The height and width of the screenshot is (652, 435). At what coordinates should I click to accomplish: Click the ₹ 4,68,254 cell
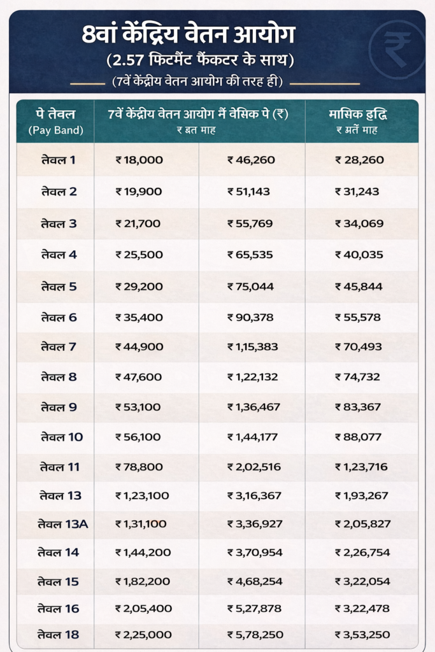255,581
